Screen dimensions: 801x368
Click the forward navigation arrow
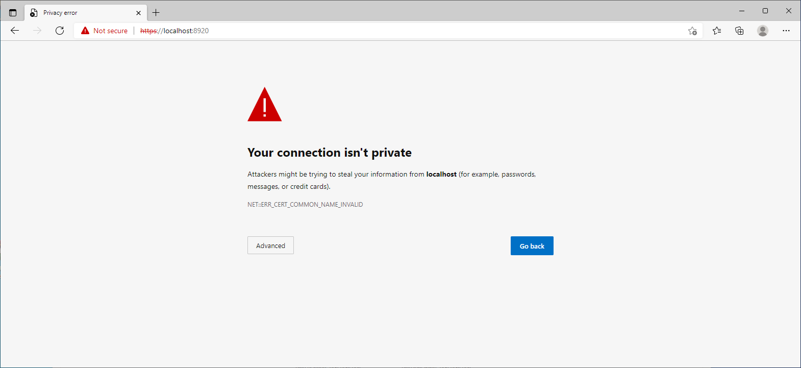[x=37, y=31]
